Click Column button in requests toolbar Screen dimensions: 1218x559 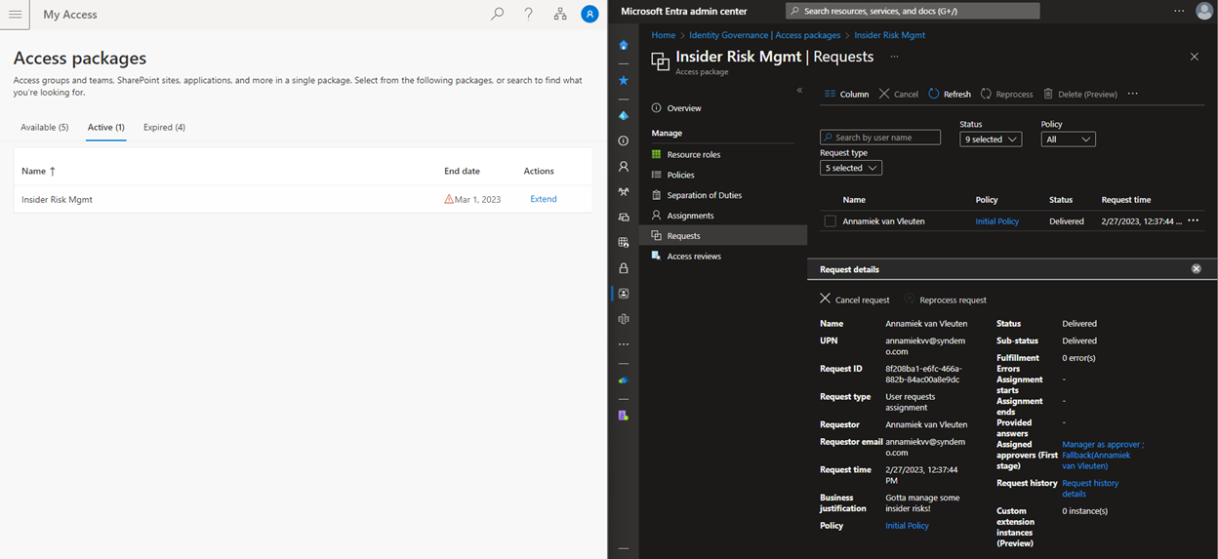[846, 94]
